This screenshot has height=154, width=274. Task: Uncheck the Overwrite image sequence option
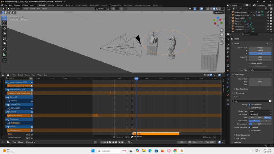[249, 128]
